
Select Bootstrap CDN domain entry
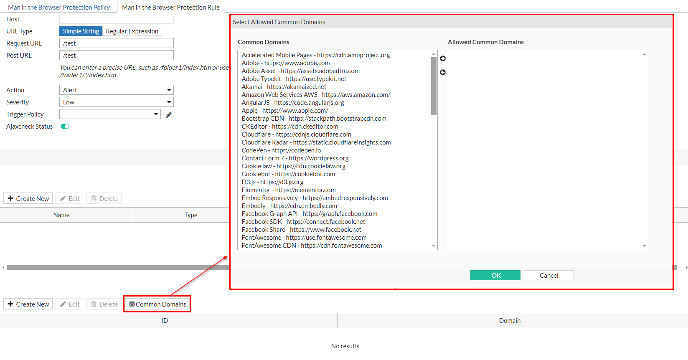[314, 119]
